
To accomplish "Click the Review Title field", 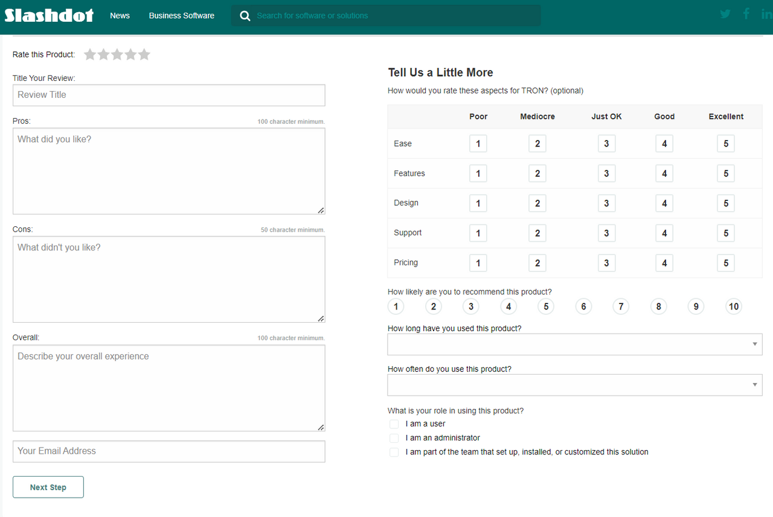I will 169,95.
